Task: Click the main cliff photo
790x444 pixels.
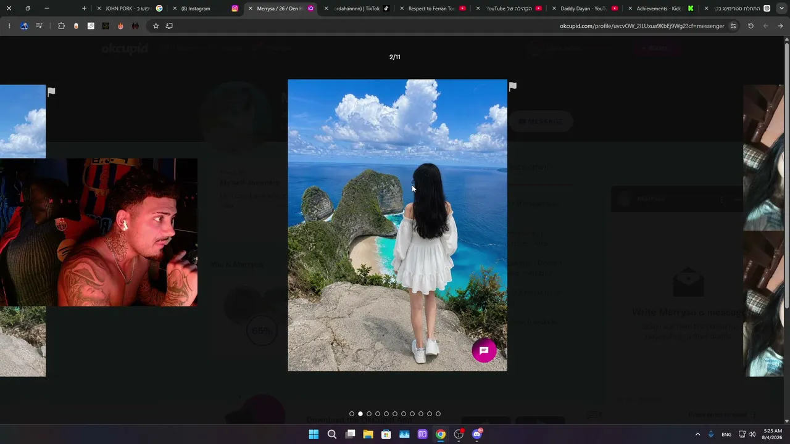Action: coord(397,225)
